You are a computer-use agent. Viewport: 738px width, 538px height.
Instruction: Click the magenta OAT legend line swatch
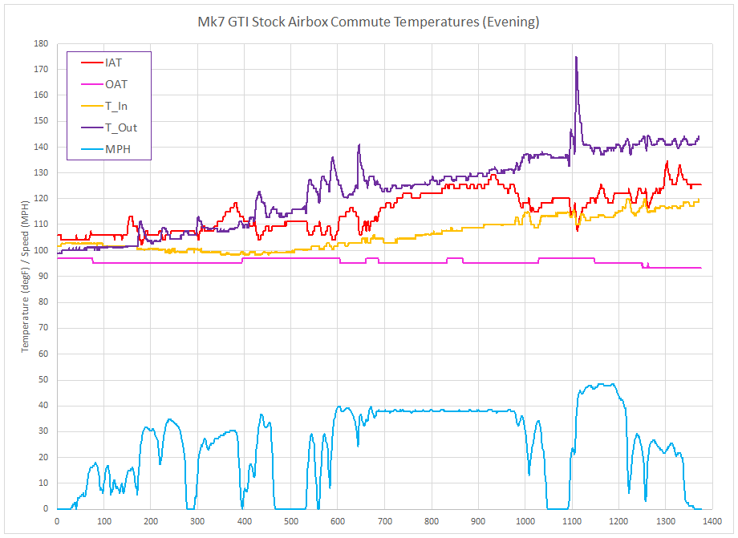91,84
